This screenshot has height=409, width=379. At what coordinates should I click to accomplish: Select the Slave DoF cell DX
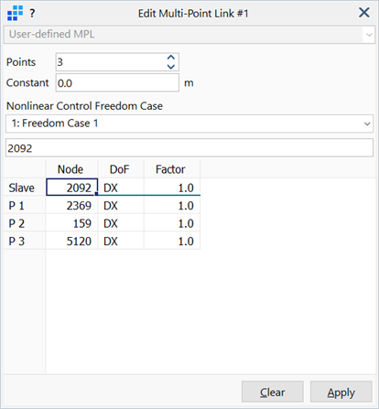121,188
